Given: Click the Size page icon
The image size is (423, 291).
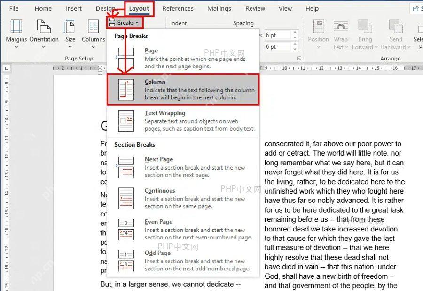Looking at the screenshot, I should click(x=70, y=26).
